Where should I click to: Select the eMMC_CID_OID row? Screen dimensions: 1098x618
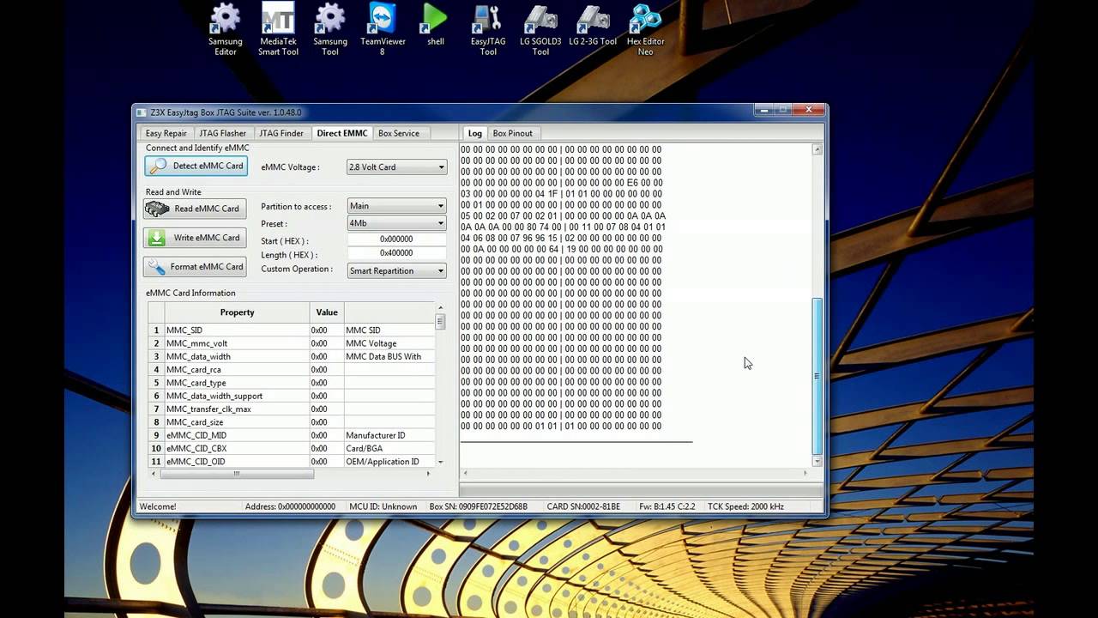[x=292, y=462]
